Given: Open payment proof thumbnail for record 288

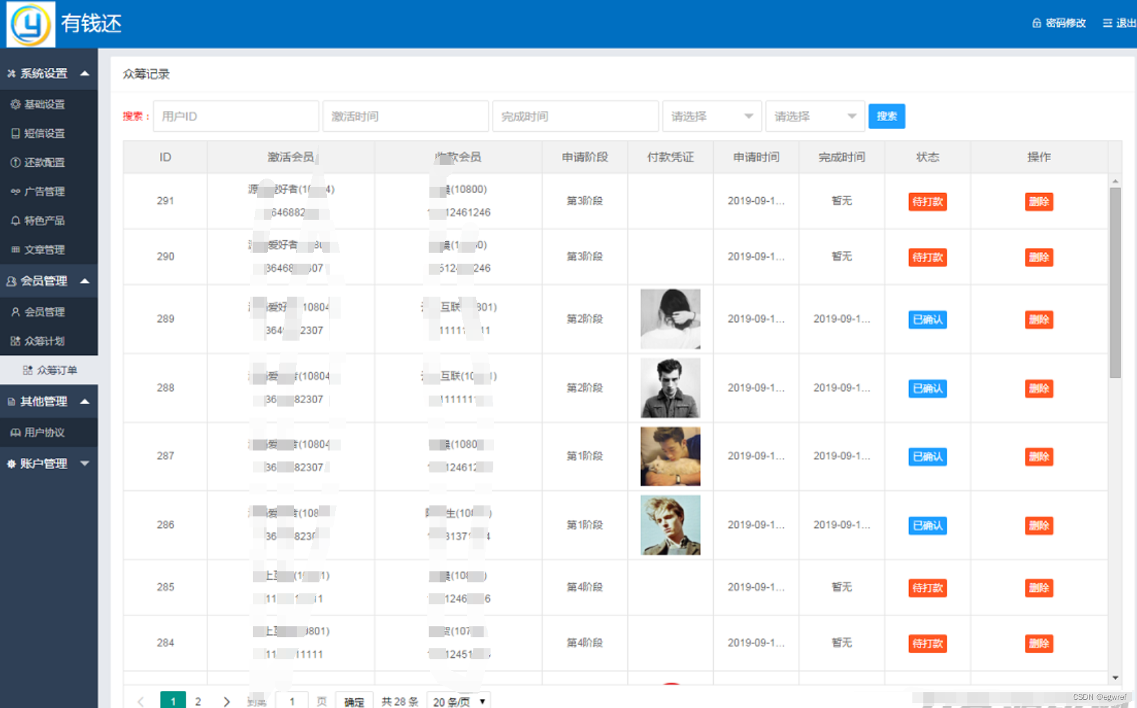Looking at the screenshot, I should [671, 388].
